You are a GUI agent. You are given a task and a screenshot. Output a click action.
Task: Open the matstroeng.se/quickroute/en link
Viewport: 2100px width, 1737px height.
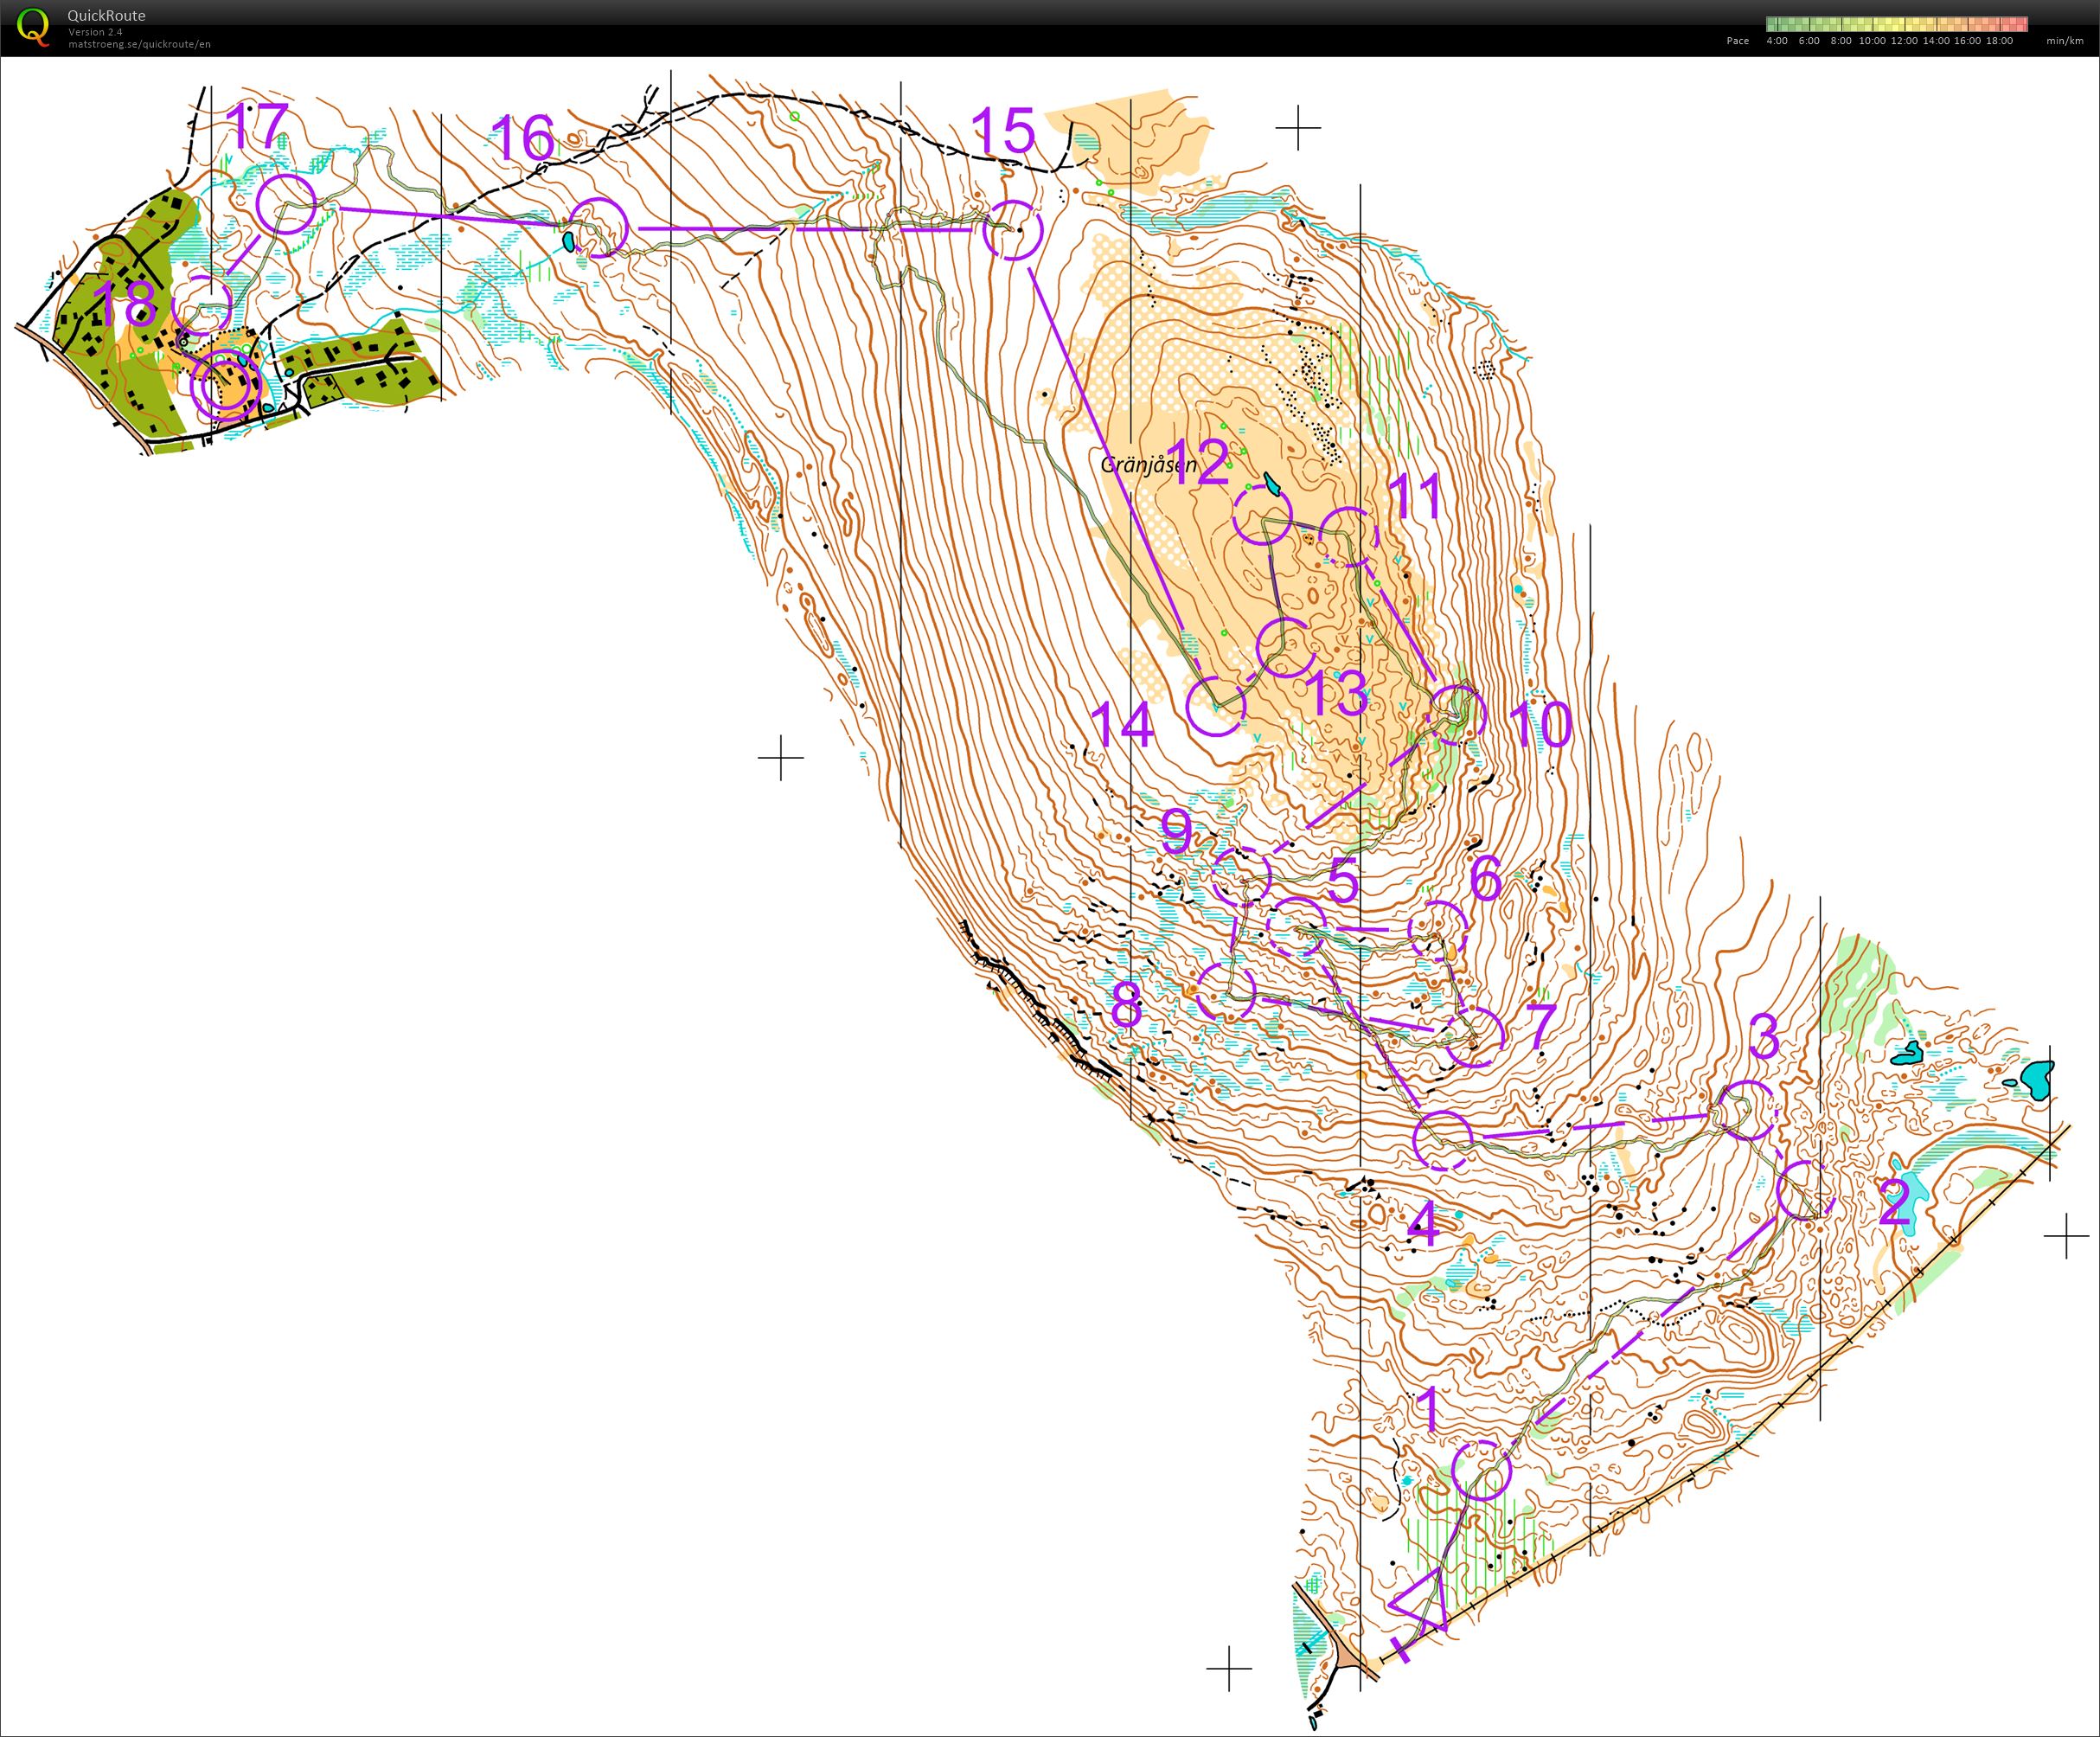(x=139, y=44)
